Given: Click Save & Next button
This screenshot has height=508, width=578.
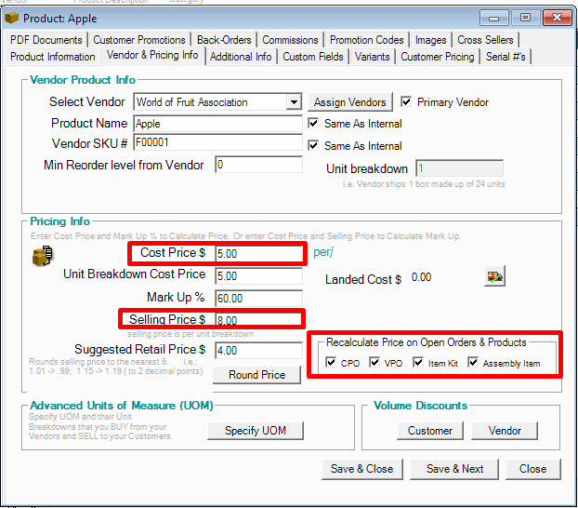Looking at the screenshot, I should tap(455, 468).
